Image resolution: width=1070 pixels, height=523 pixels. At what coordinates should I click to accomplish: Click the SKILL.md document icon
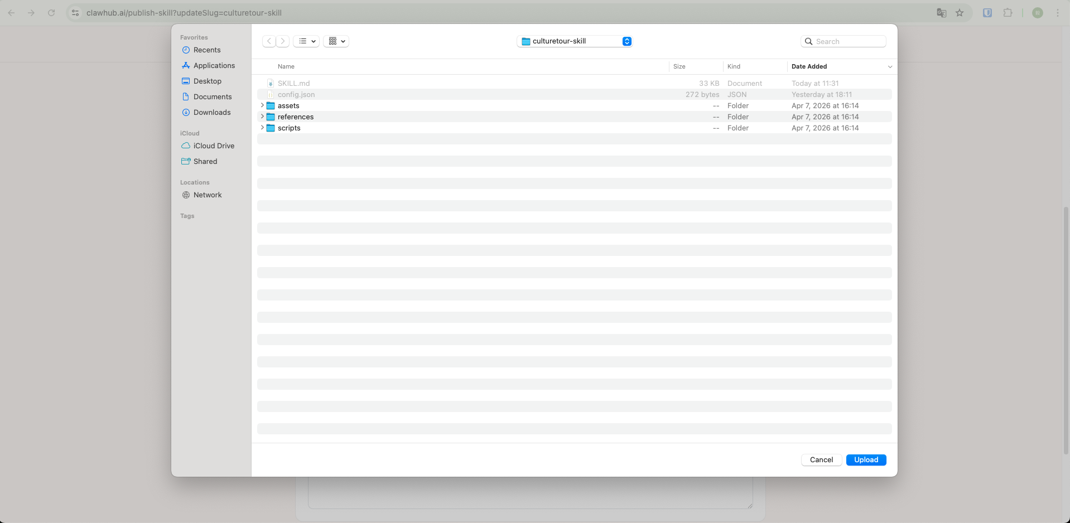point(271,83)
